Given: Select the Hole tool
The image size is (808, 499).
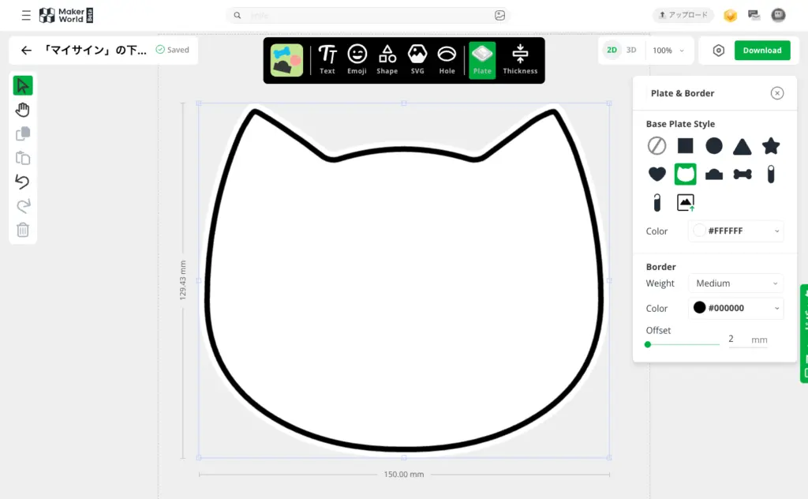Looking at the screenshot, I should [x=447, y=60].
